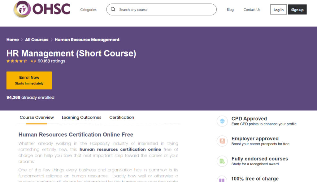
Task: Click the CPD Approved icon
Action: coord(222,121)
